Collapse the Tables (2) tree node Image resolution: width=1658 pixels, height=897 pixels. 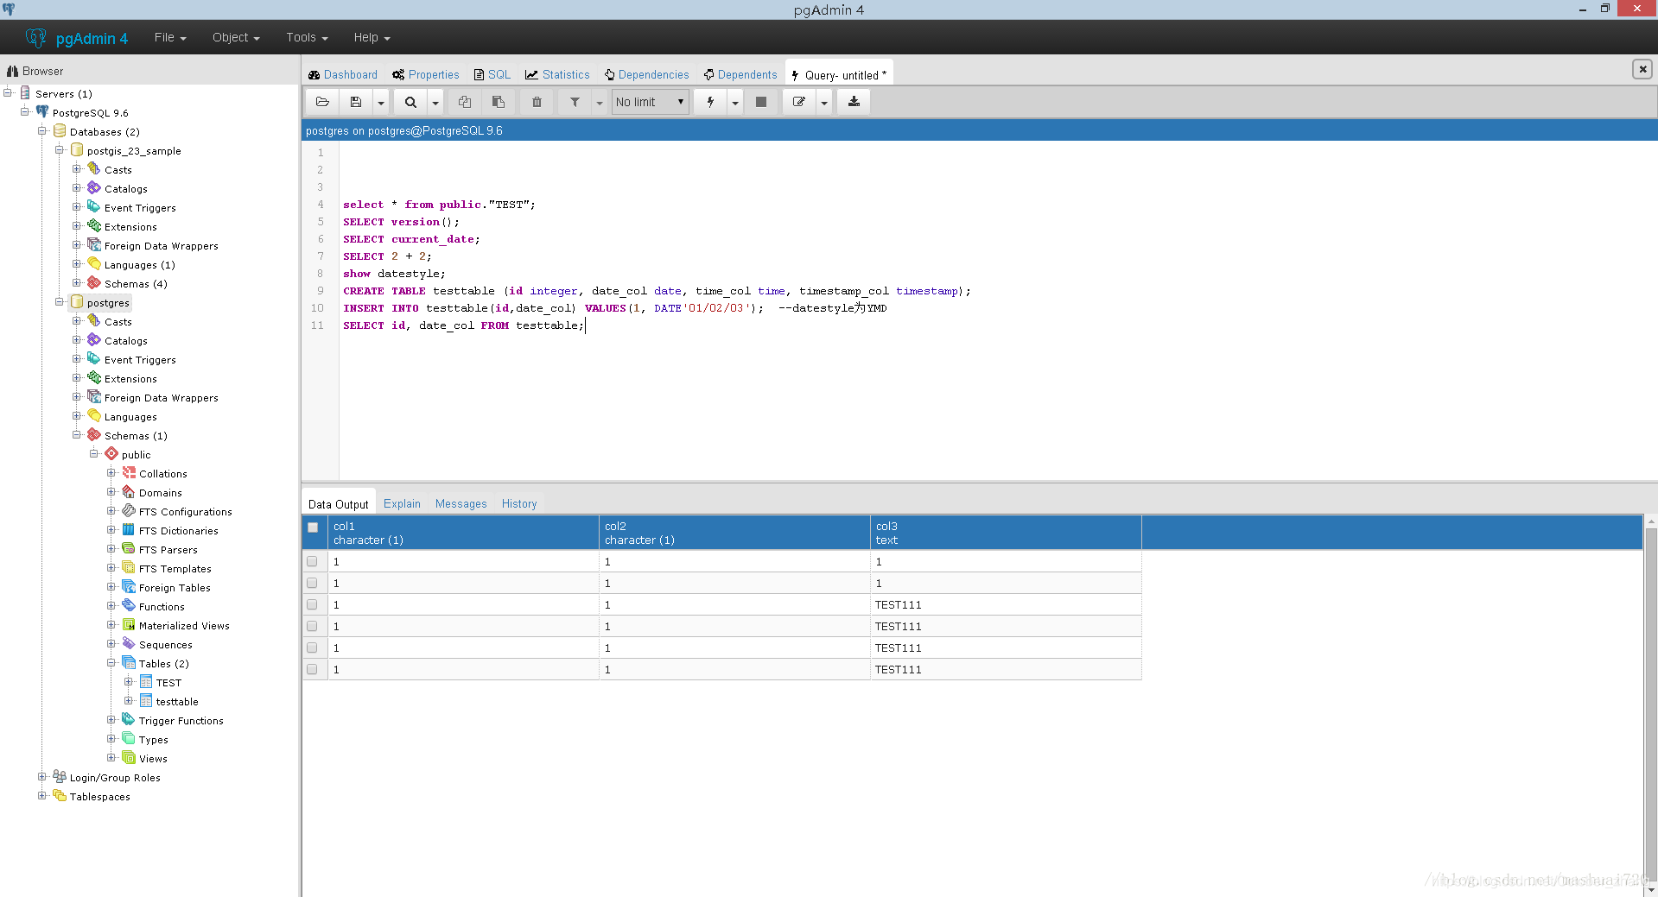111,663
